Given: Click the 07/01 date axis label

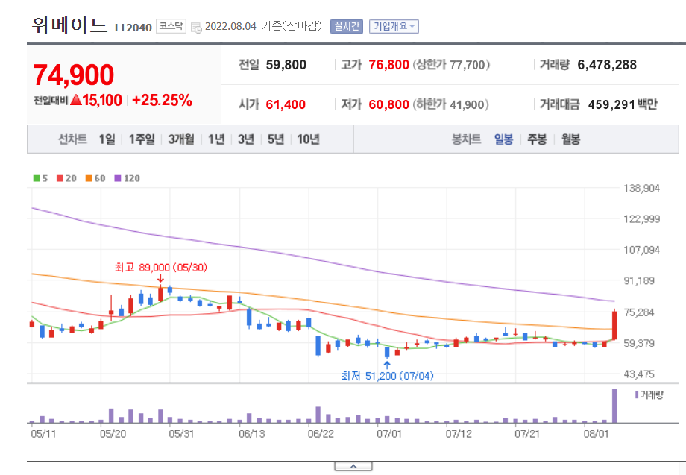Looking at the screenshot, I should tap(389, 434).
